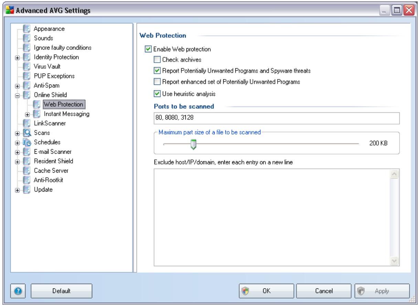The width and height of the screenshot is (418, 305).
Task: Close the Advanced AVG Settings window
Action: [408, 11]
